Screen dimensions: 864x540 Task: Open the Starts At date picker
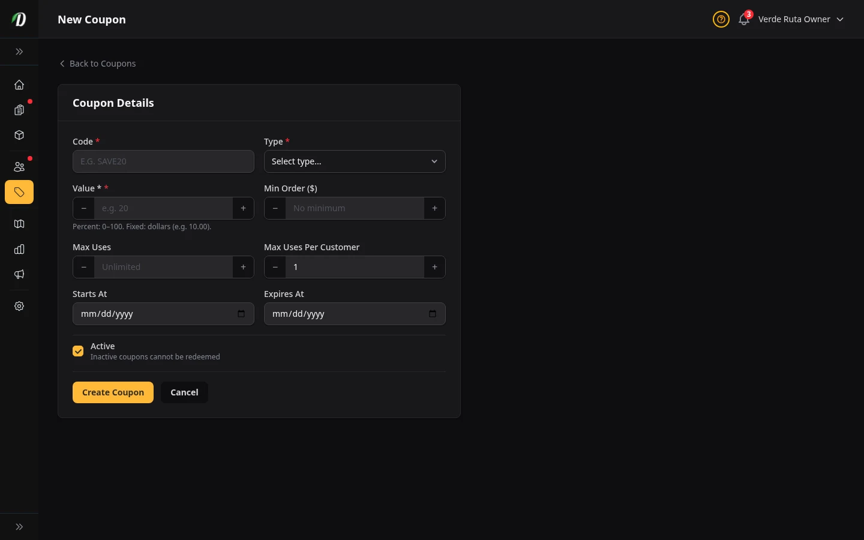pos(241,314)
